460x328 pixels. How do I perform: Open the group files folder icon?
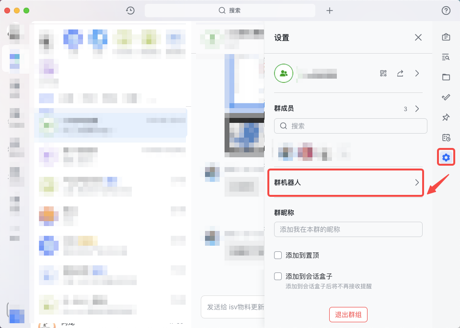tap(446, 77)
